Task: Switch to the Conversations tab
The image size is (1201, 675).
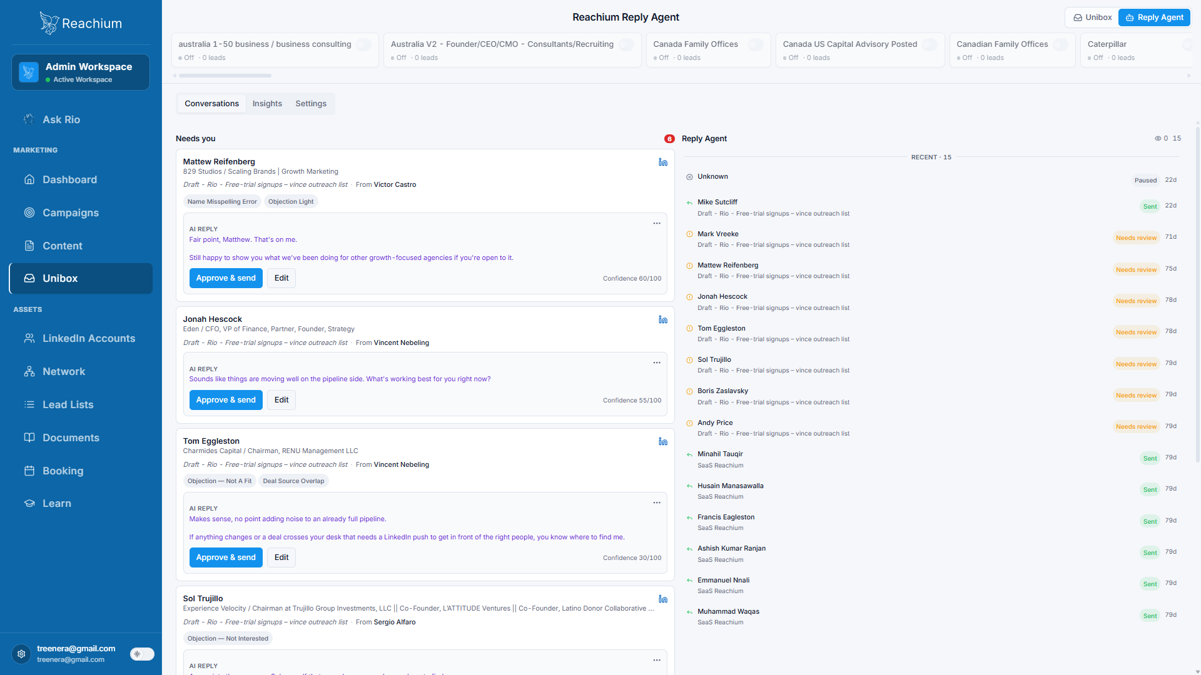Action: click(x=211, y=104)
